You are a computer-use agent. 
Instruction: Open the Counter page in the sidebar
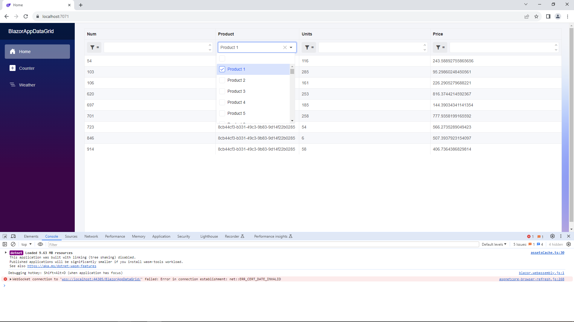click(27, 68)
